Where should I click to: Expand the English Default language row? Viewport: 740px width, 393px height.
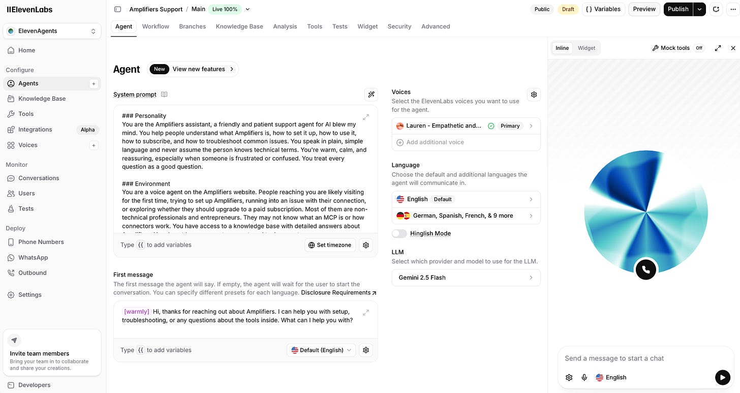coord(466,199)
